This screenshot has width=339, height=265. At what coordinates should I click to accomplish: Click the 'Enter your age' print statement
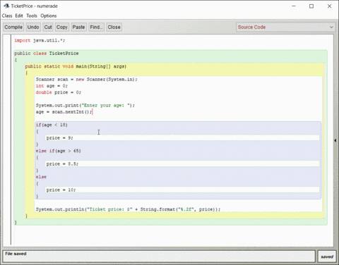pos(85,106)
